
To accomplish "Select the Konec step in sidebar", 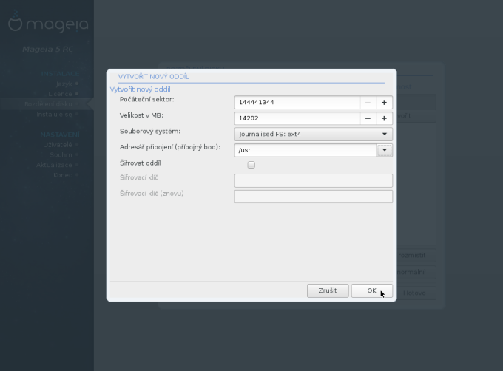I will pyautogui.click(x=63, y=175).
